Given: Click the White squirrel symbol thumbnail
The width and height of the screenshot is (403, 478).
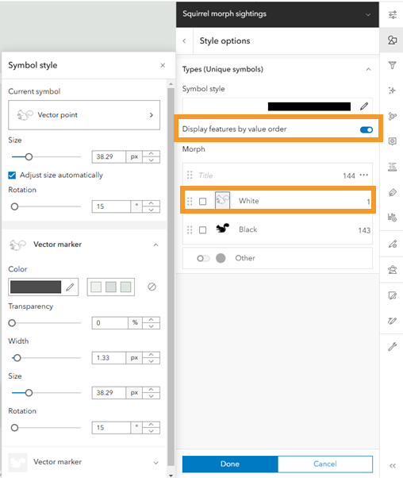Looking at the screenshot, I should click(x=222, y=200).
